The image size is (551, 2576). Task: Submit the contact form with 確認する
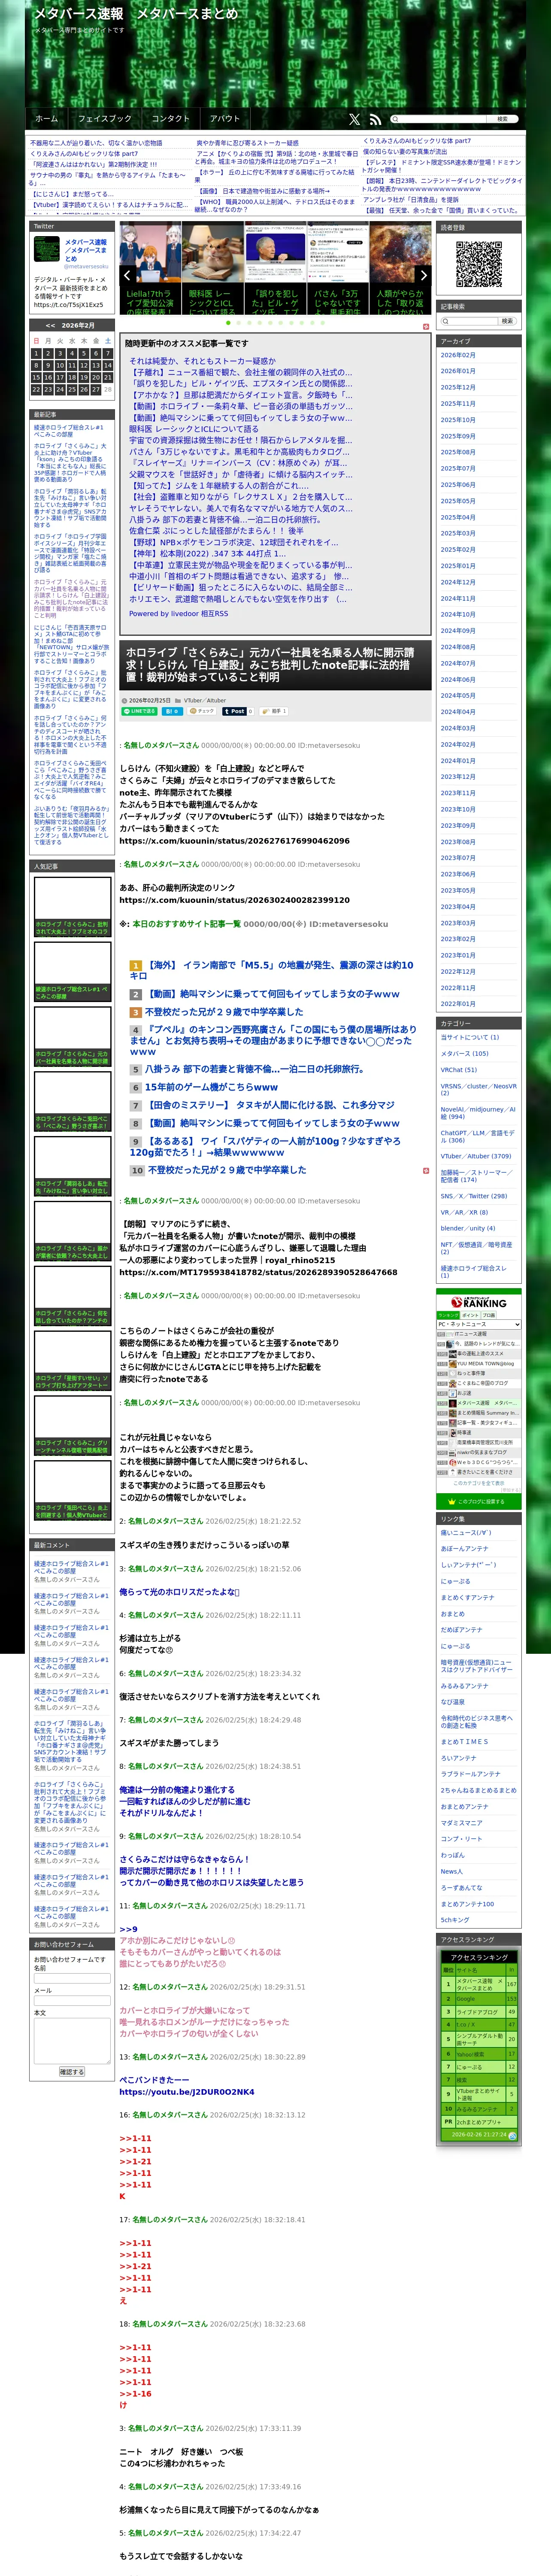point(72,2072)
